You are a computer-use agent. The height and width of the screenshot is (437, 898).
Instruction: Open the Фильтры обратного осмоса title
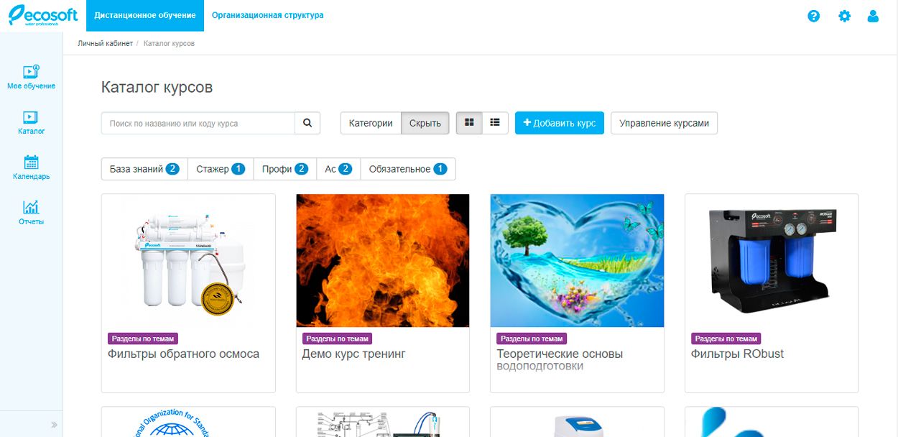(183, 354)
